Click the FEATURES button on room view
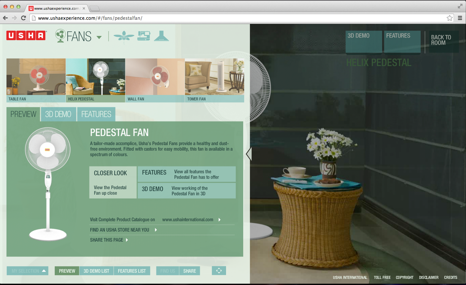Viewport: 466px width, 285px height. tap(403, 41)
